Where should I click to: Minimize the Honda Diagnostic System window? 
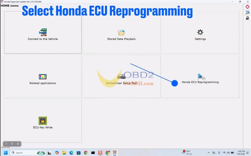click(x=232, y=2)
